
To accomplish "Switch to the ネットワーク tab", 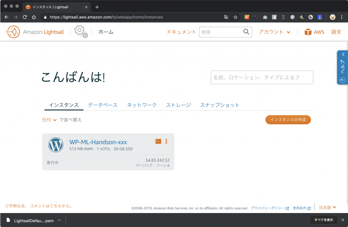I will click(142, 105).
